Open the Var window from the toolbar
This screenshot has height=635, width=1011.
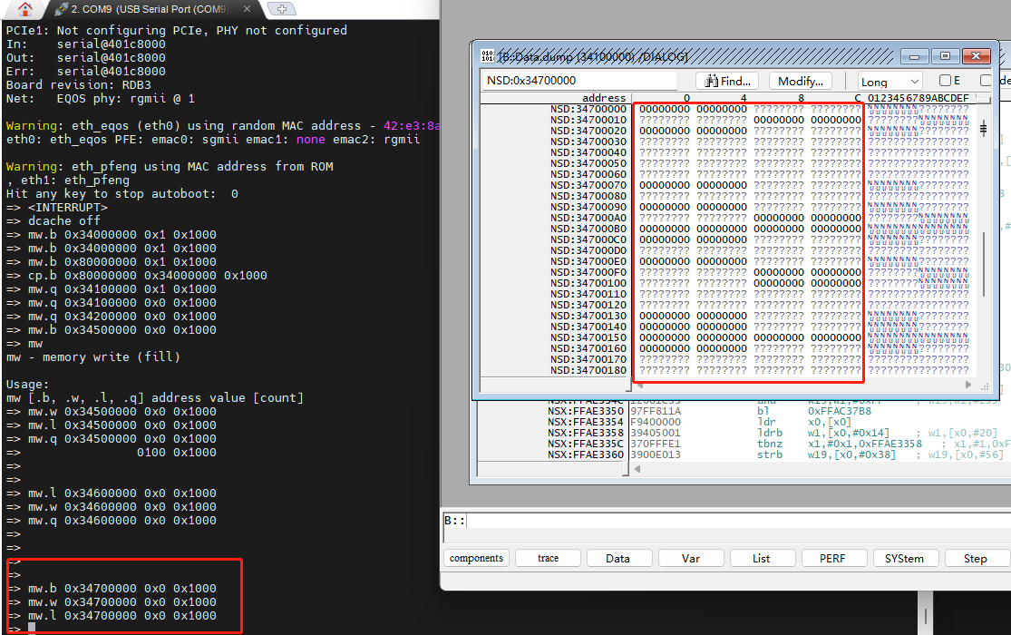[691, 558]
